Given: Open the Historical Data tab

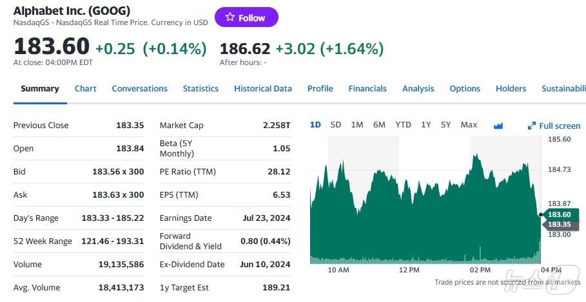Looking at the screenshot, I should 262,89.
